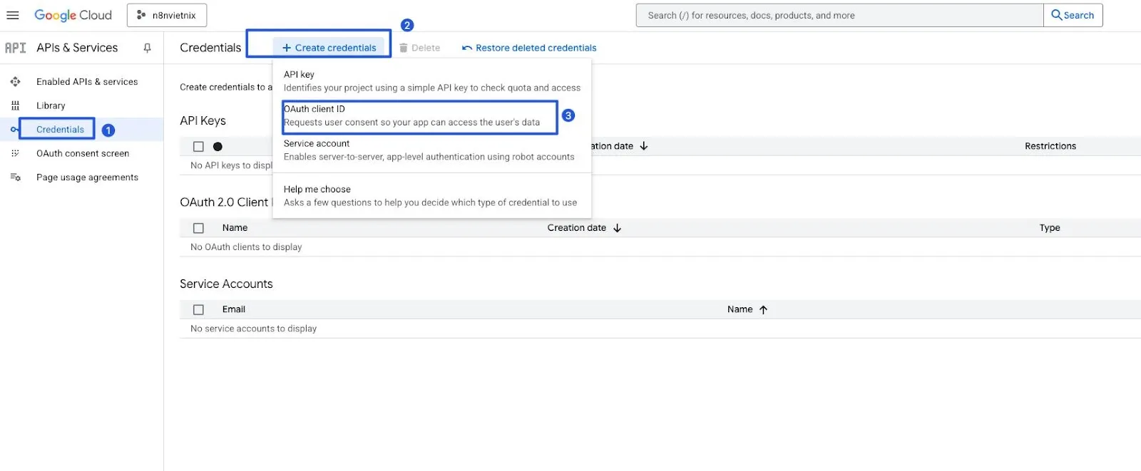Click the Delete button with trash icon
Viewport: 1141px width, 471px height.
(x=419, y=48)
